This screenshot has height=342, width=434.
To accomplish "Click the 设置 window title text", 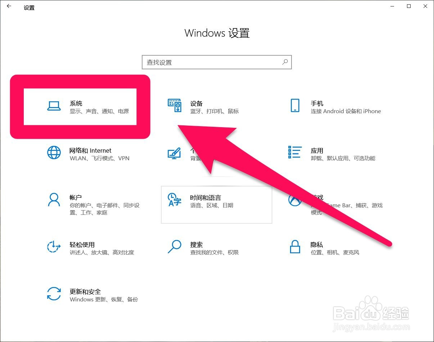I will 29,8.
